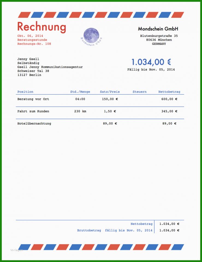Click the 'Satz/Preis' column header

click(110, 92)
